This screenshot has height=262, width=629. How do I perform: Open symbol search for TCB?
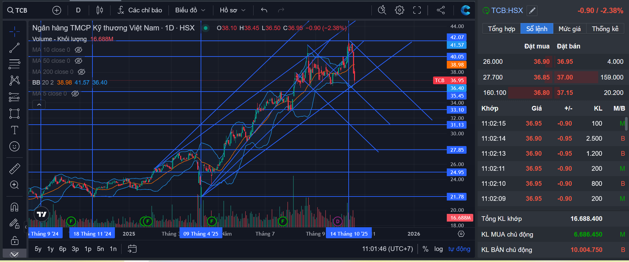[x=17, y=10]
